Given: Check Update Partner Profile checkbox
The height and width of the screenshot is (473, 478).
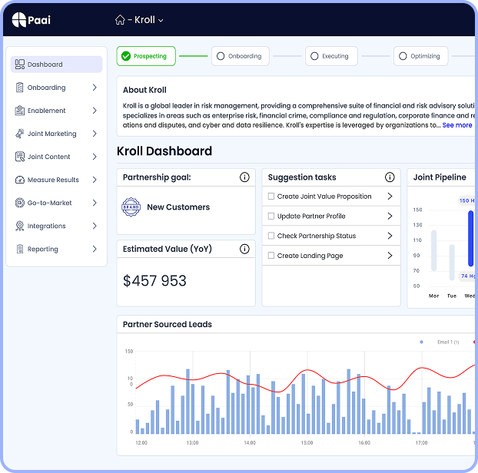Looking at the screenshot, I should pos(271,216).
